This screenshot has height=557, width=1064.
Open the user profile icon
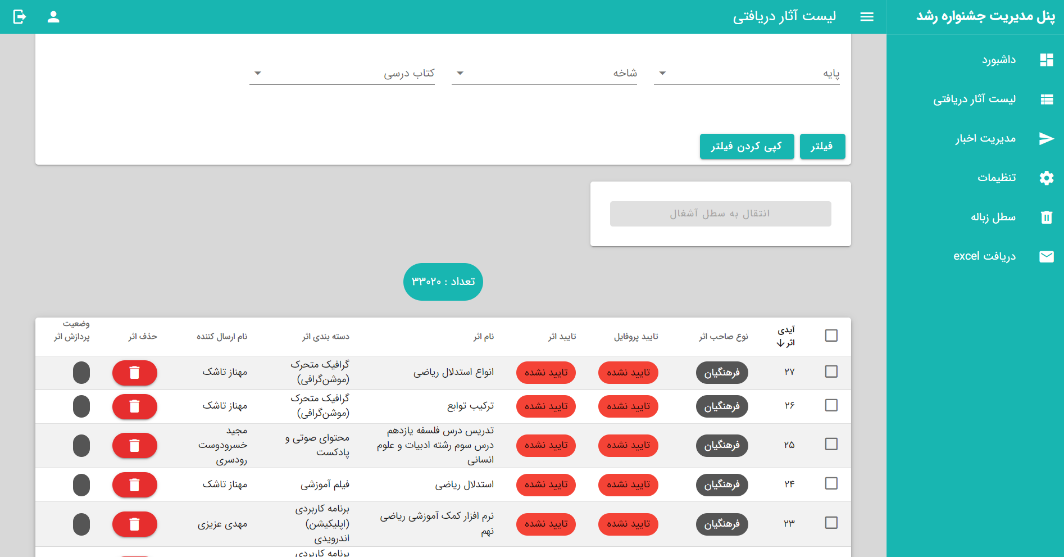[53, 17]
